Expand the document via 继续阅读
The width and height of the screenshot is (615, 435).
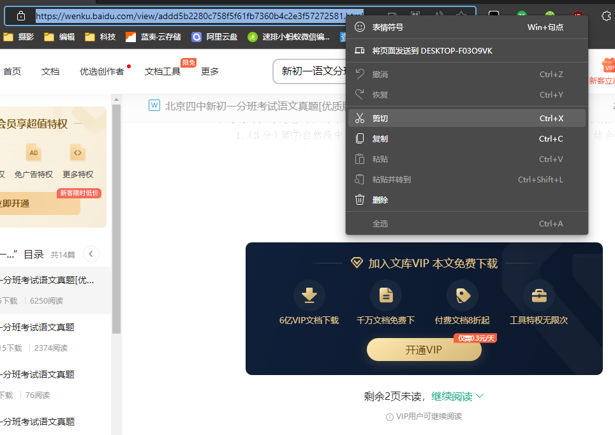[457, 396]
